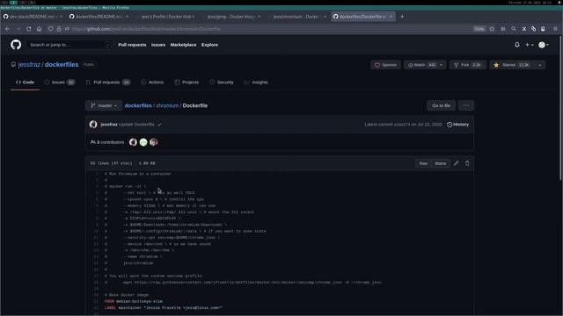Screen dimensions: 563x316
Task: Click the third contributor avatar
Action: 154,142
